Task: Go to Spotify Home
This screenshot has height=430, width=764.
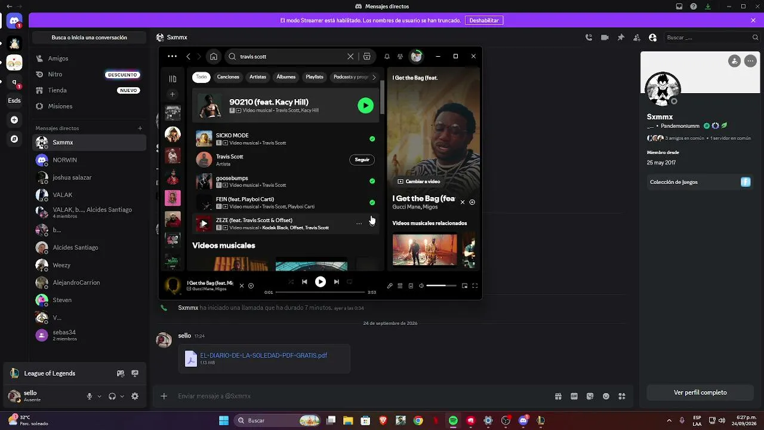Action: (214, 57)
